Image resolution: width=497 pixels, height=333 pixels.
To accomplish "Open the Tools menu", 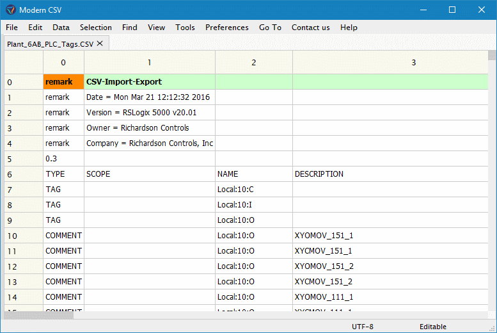I will pos(185,28).
